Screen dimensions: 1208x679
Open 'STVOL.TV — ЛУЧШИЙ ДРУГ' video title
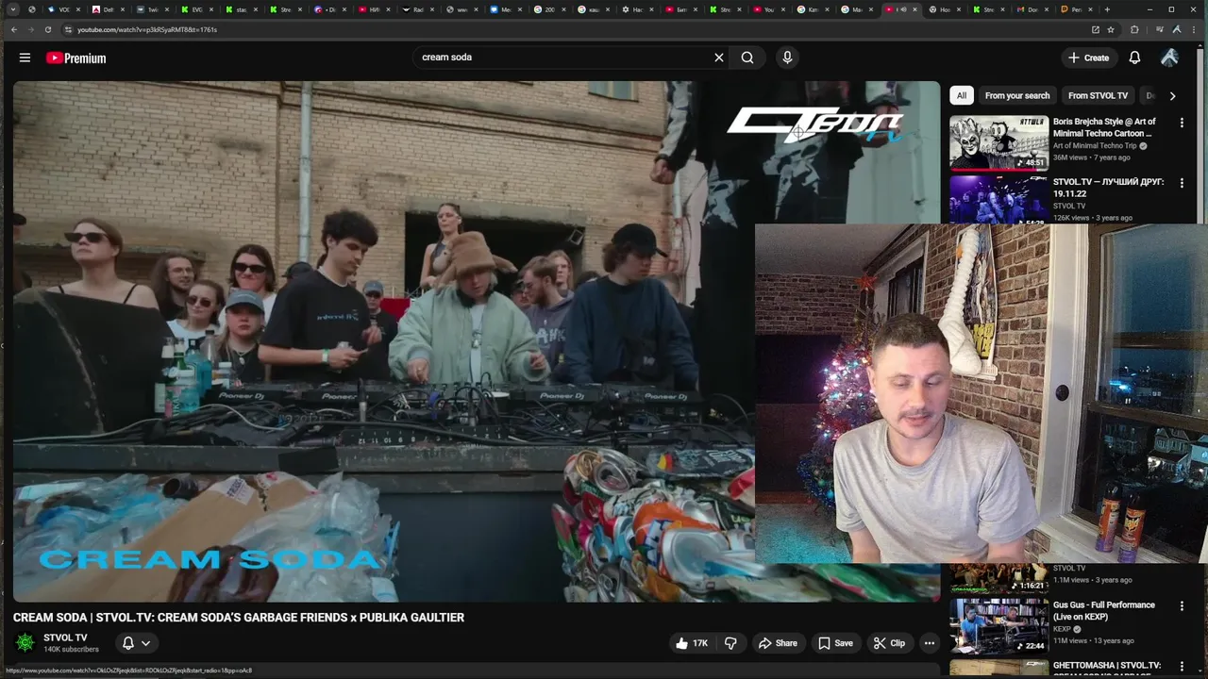coord(1108,187)
